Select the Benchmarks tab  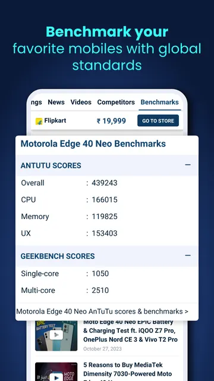click(x=160, y=102)
